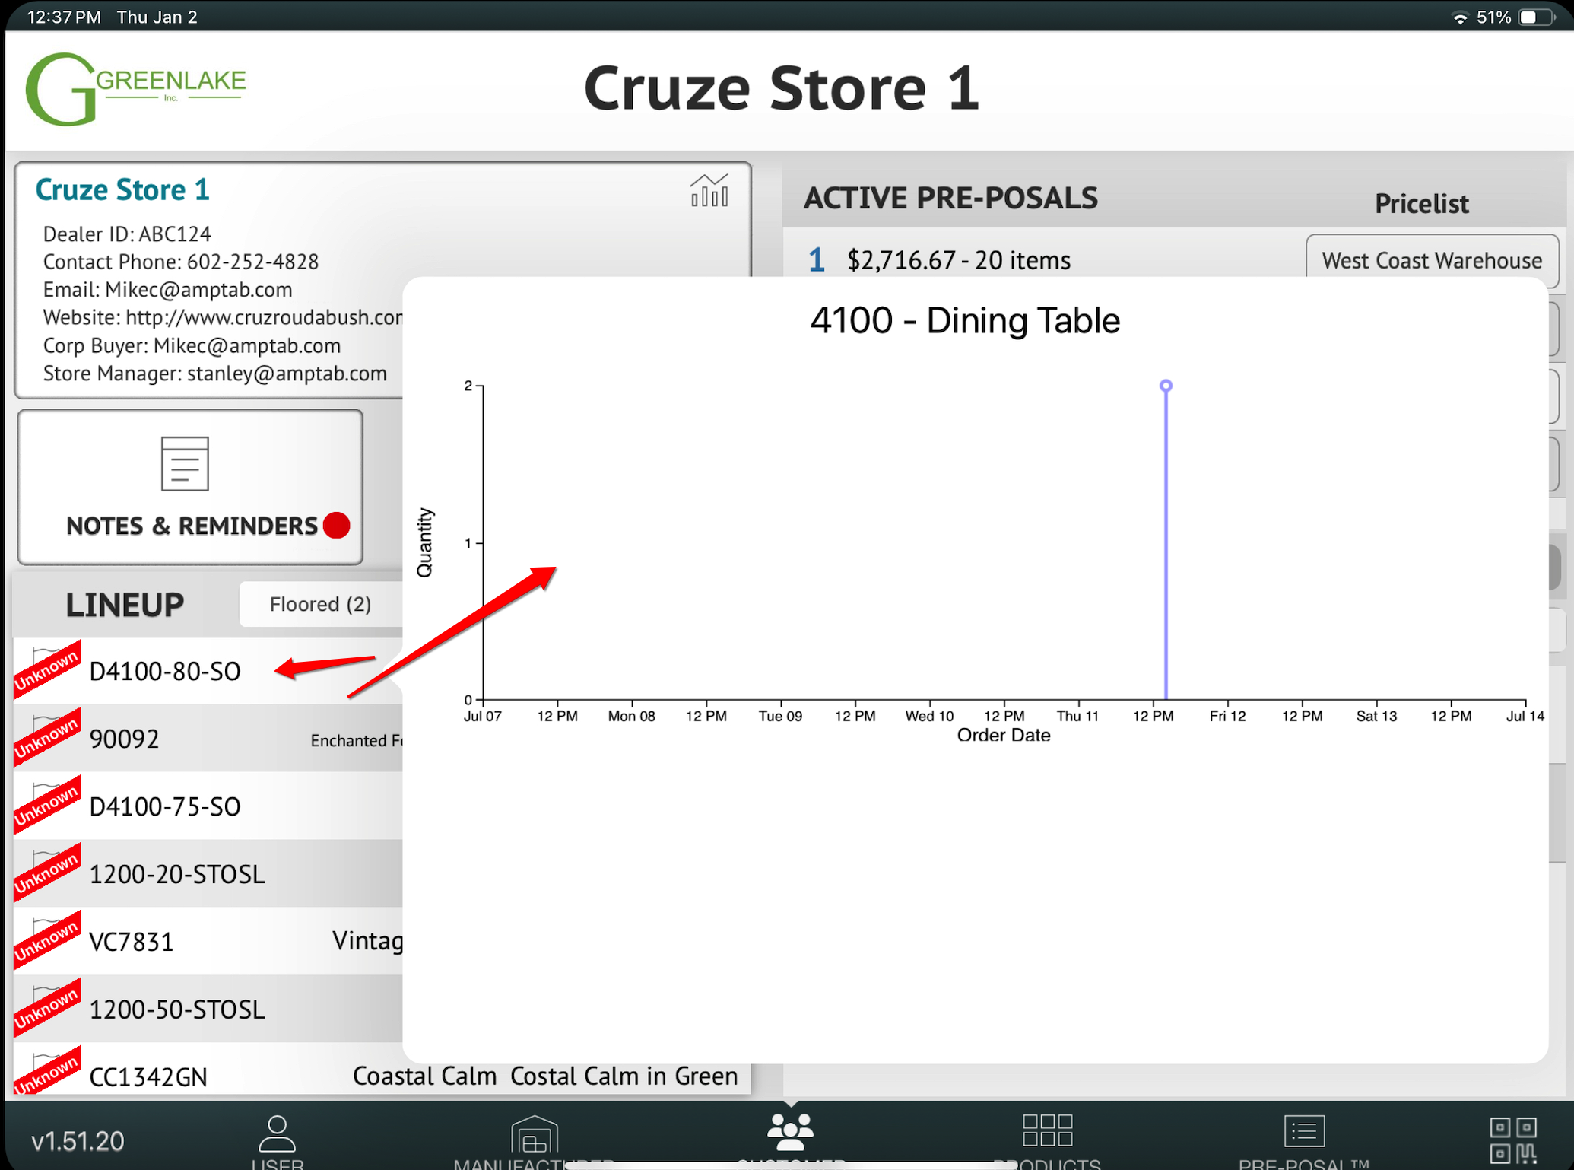1574x1170 pixels.
Task: Open pre-posal 1 with 20 items
Action: (958, 261)
